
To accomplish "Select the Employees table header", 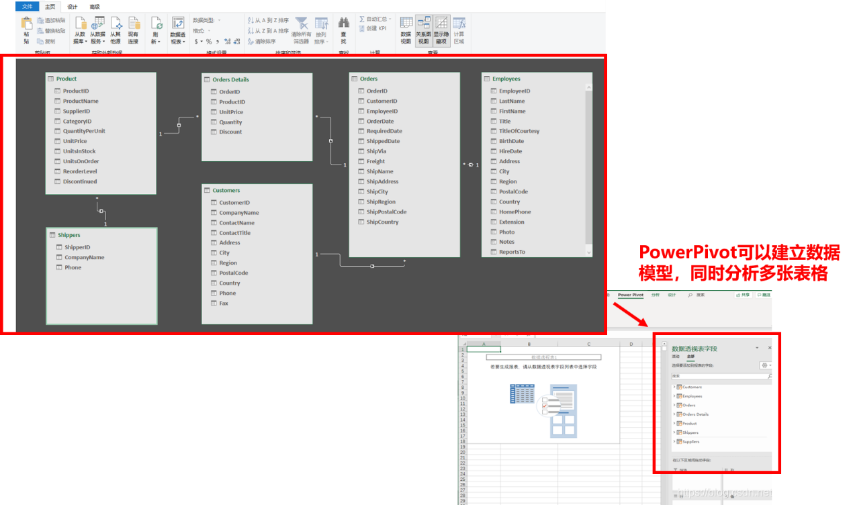I will point(537,79).
